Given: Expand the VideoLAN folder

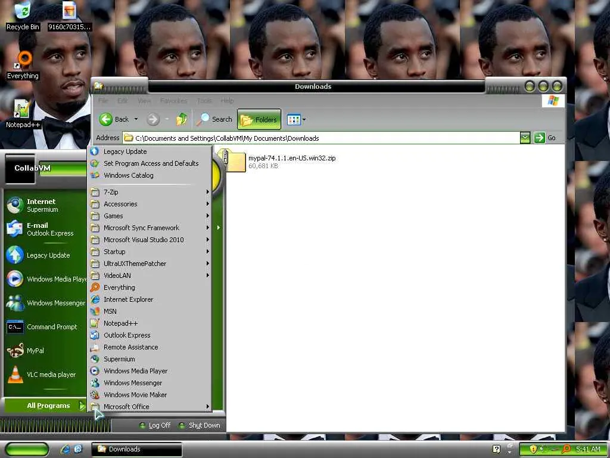Looking at the screenshot, I should pos(150,276).
